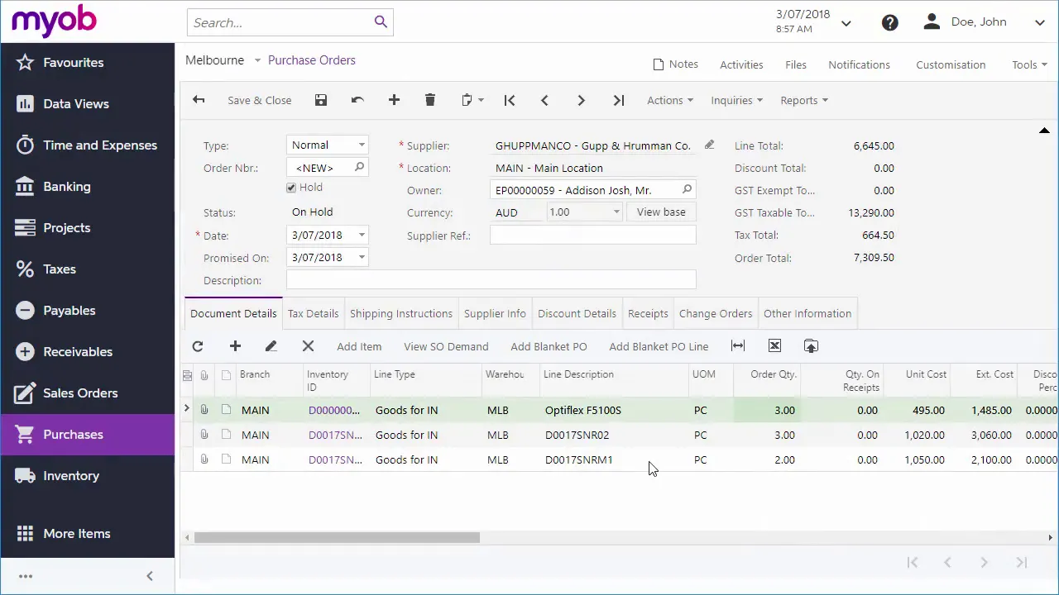Edit selected grid row pencil icon

[x=271, y=346]
